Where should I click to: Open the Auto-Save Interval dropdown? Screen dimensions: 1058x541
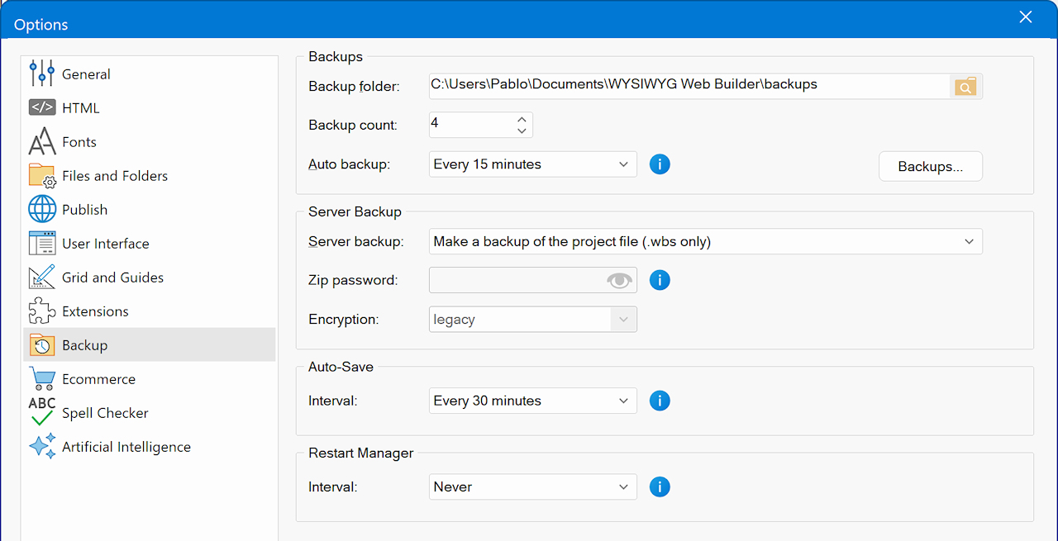pos(532,401)
